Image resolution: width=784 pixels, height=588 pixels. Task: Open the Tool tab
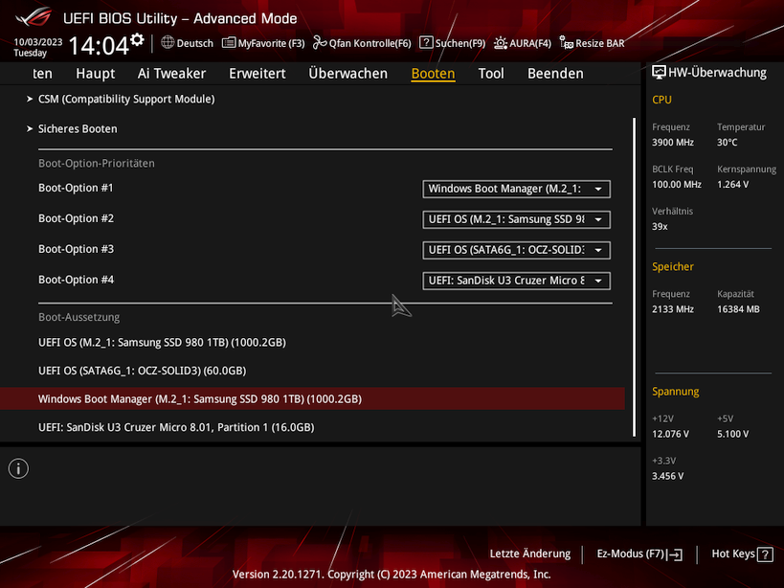coord(491,74)
